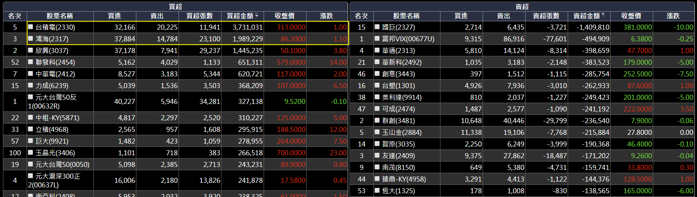Select the 智原(3035) stock name
The height and width of the screenshot is (197, 697).
coord(398,144)
